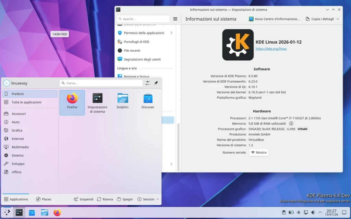Viewport: 351px width, 219px height.
Task: Click the brightness icon in the system tray
Action: 298,212
